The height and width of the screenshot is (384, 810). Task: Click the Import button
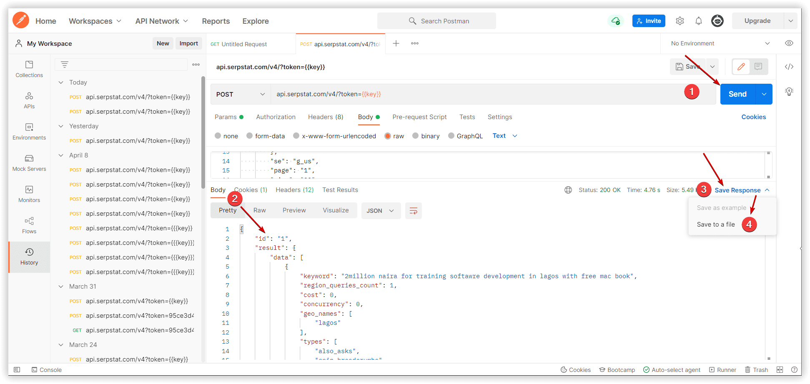[x=188, y=43]
